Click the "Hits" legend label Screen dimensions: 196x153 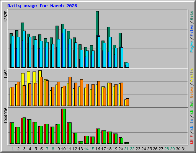click(x=192, y=16)
